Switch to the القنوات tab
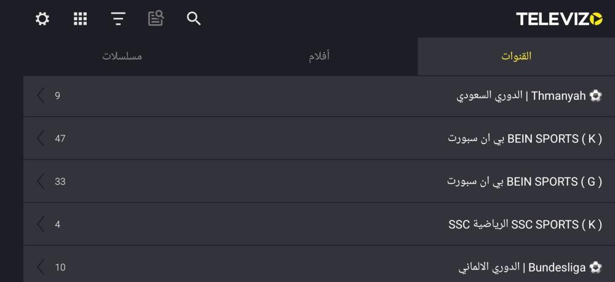Screen dimensions: 615x282 click(516, 57)
